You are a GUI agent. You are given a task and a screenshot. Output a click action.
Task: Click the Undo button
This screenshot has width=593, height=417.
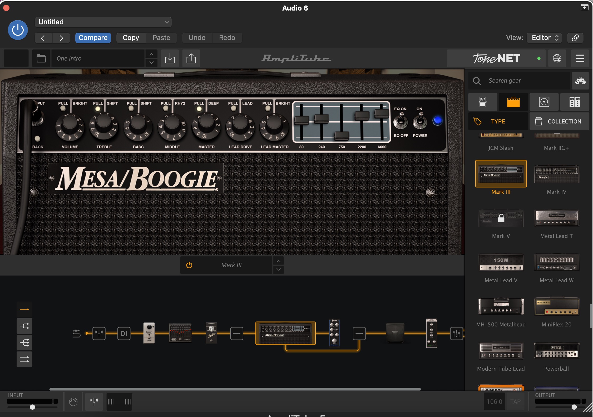tap(197, 38)
